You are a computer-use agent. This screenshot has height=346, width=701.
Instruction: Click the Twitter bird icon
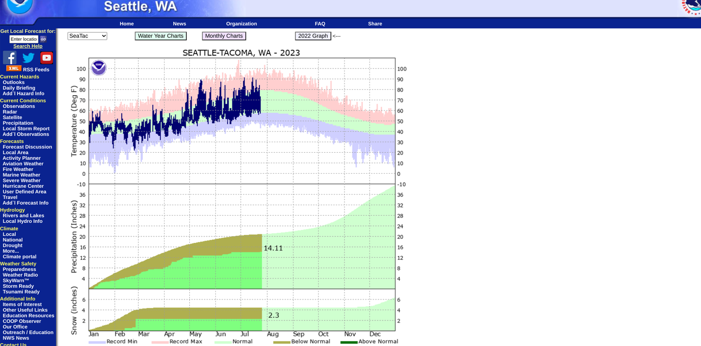coord(29,58)
